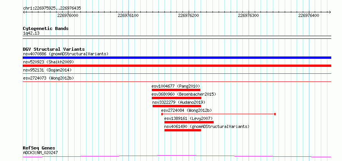This screenshot has width=342, height=161.
Task: Open the esv3680960 (Besenbacher2015) label
Action: [184, 94]
